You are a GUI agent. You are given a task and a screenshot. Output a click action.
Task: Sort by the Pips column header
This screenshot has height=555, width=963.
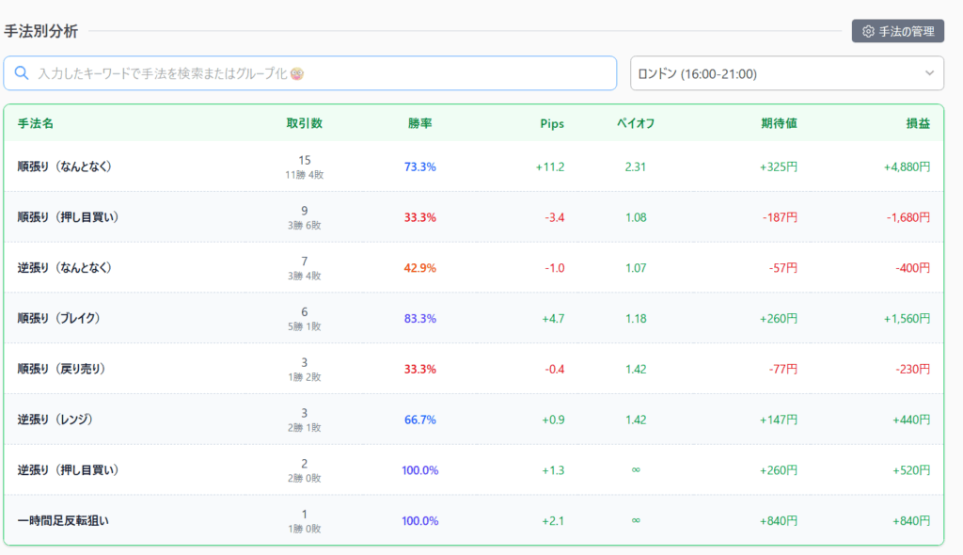pos(552,123)
